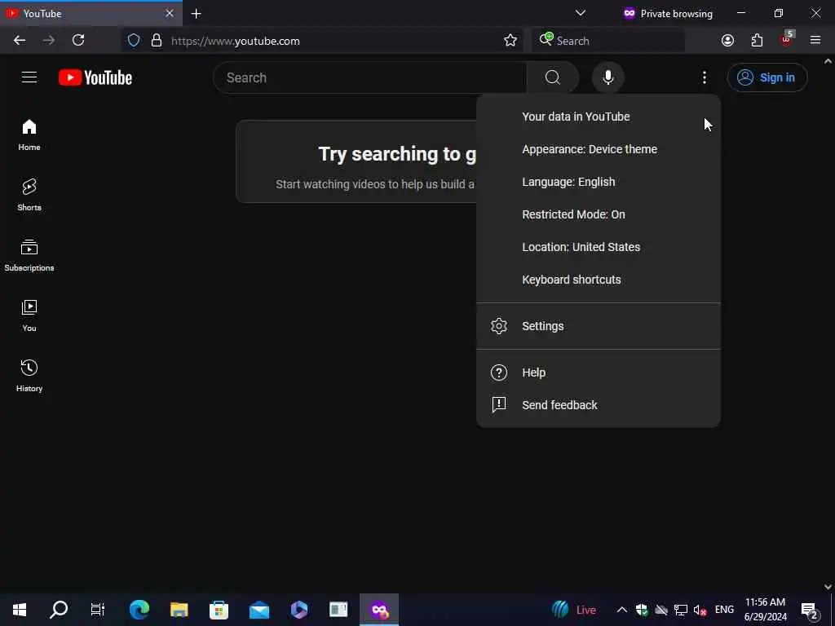Show hidden system tray icons chevron
The image size is (835, 626).
click(x=621, y=610)
